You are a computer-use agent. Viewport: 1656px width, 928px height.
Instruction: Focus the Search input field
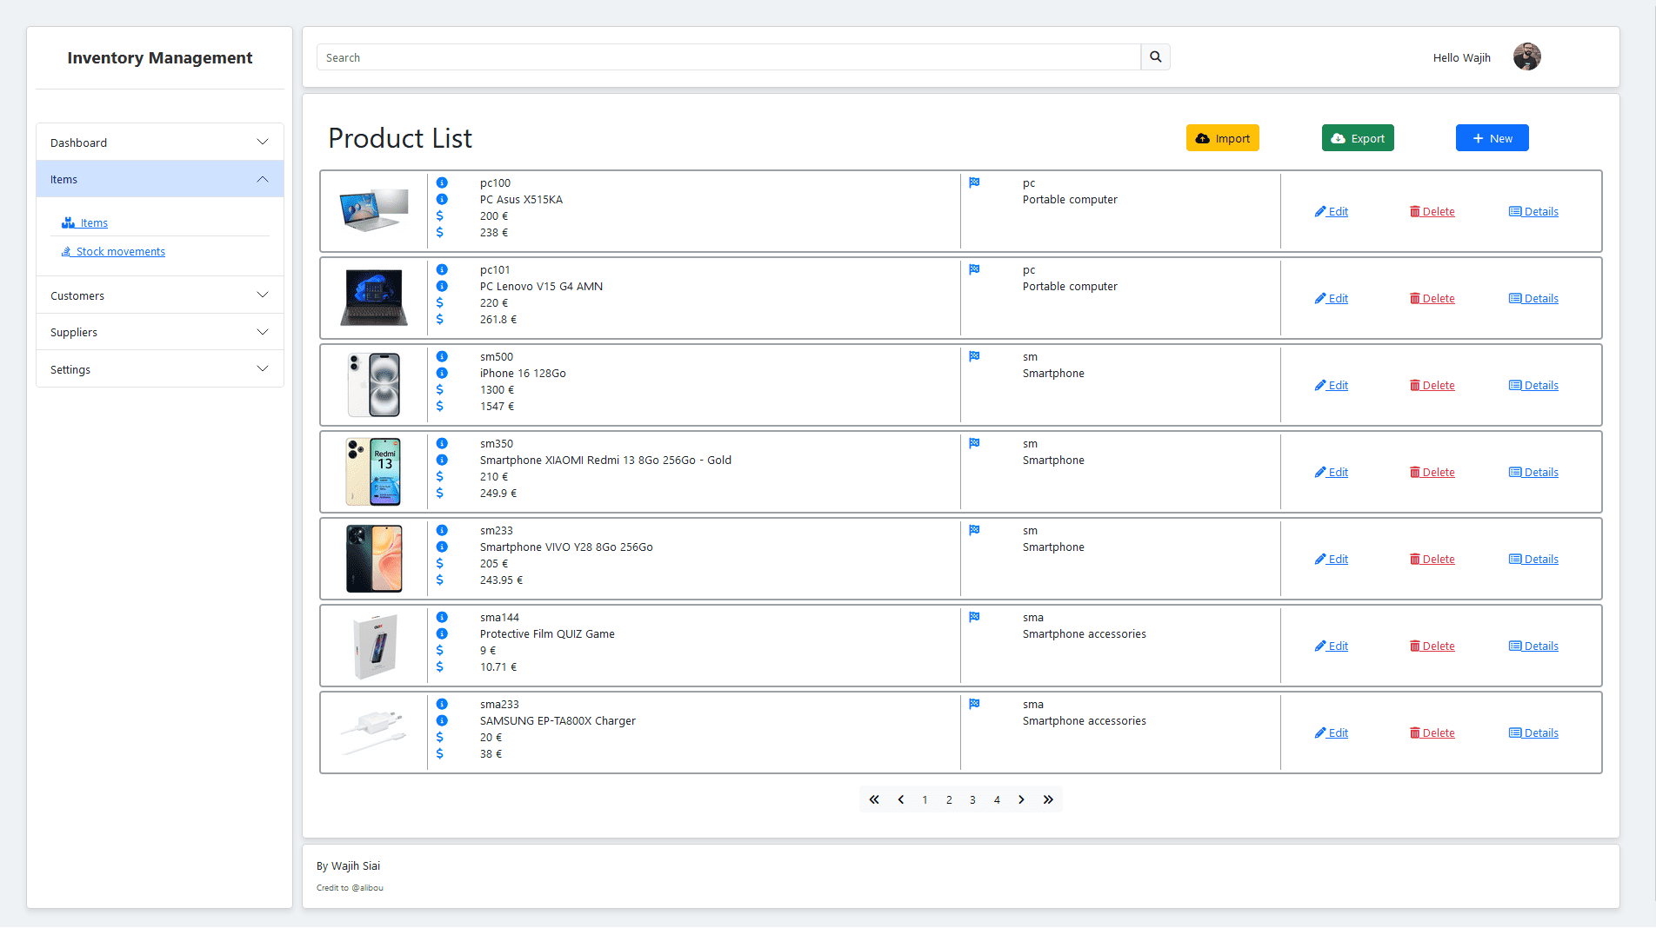[x=729, y=57]
